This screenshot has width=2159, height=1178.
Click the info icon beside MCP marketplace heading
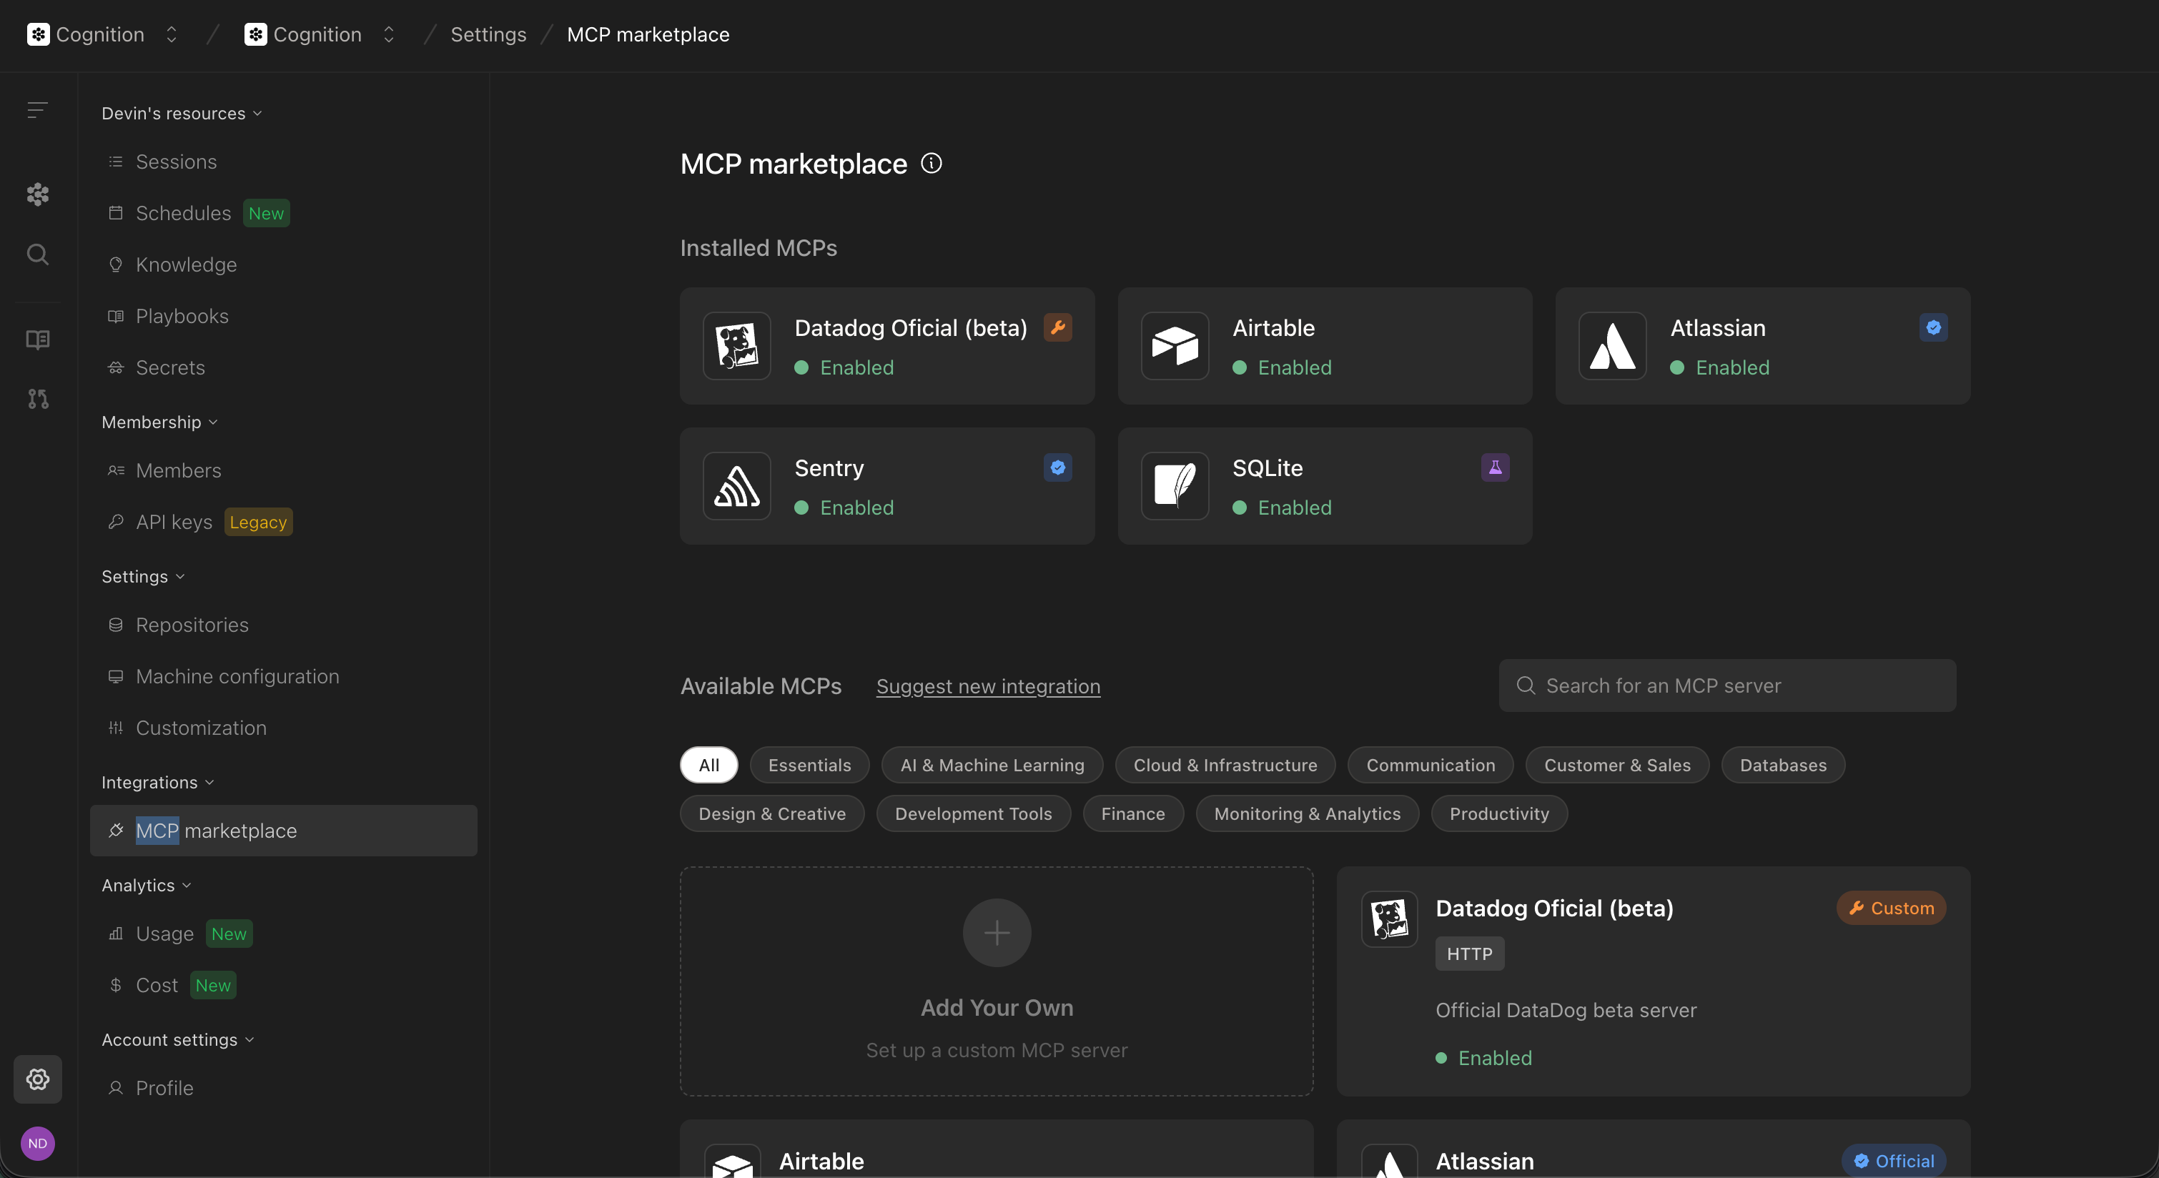931,162
